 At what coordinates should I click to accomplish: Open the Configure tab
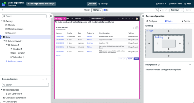(x=152, y=21)
